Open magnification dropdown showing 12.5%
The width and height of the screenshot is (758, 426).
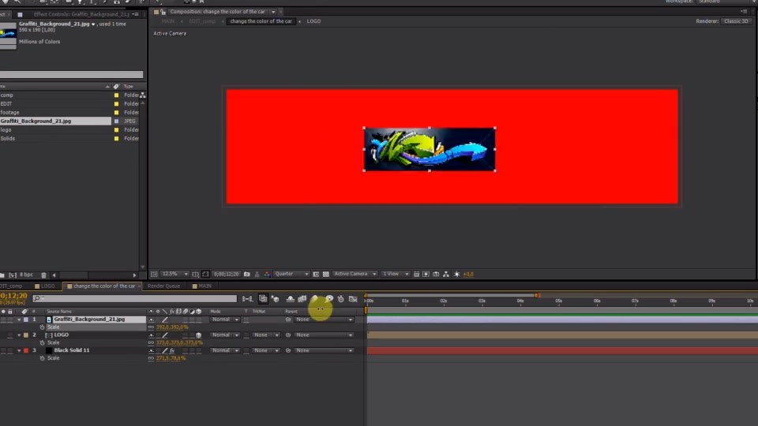[x=174, y=274]
